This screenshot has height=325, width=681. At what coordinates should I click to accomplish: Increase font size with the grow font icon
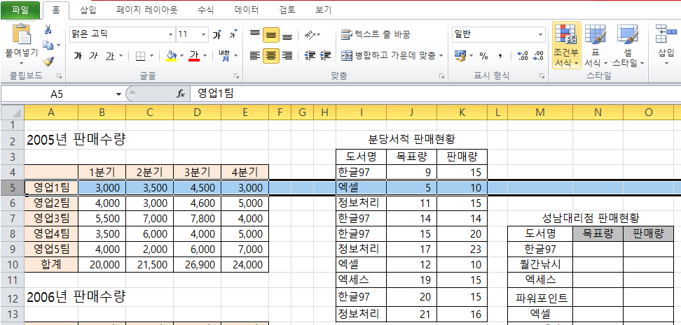(218, 34)
